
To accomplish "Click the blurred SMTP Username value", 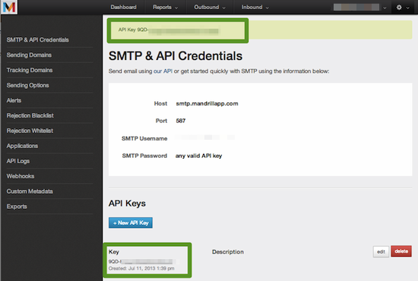I will (204, 137).
